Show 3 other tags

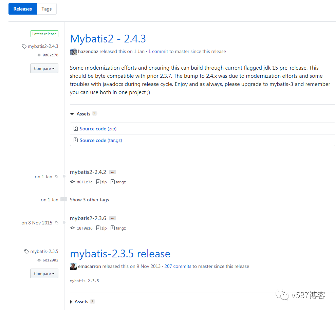coord(89,200)
